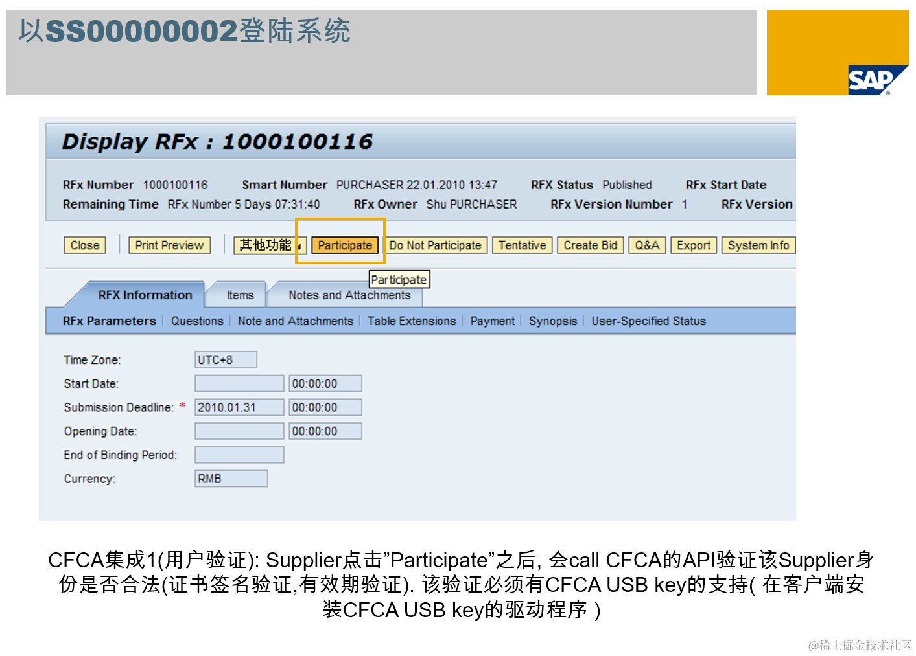
Task: Click the Currency field RMB
Action: 231,479
